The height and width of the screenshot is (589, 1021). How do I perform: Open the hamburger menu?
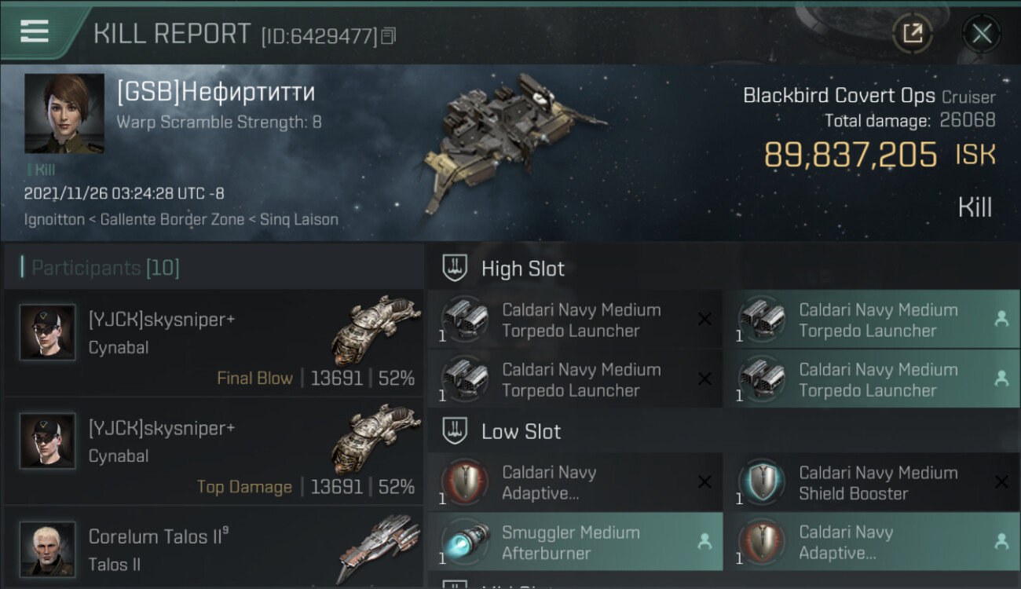(x=35, y=32)
